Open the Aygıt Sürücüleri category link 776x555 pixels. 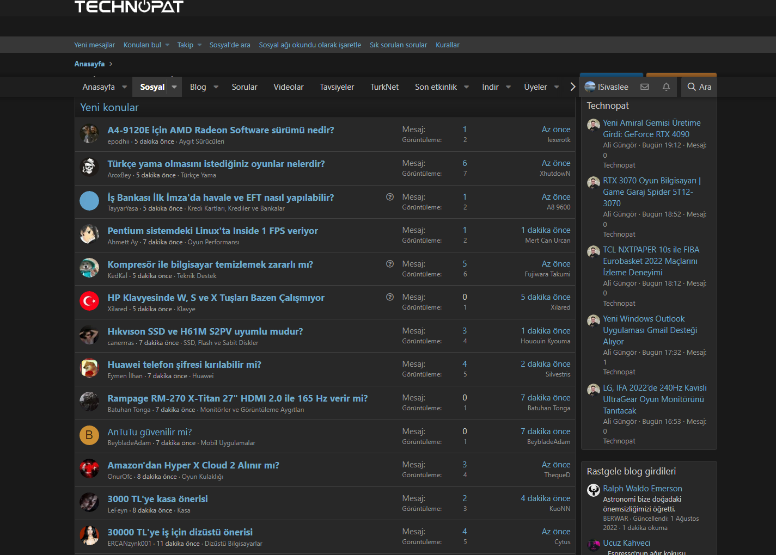(201, 141)
